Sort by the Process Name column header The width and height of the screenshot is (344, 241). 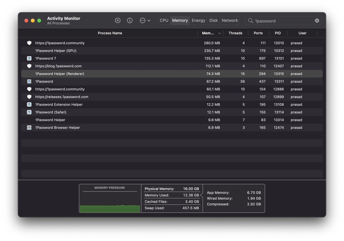(x=110, y=33)
